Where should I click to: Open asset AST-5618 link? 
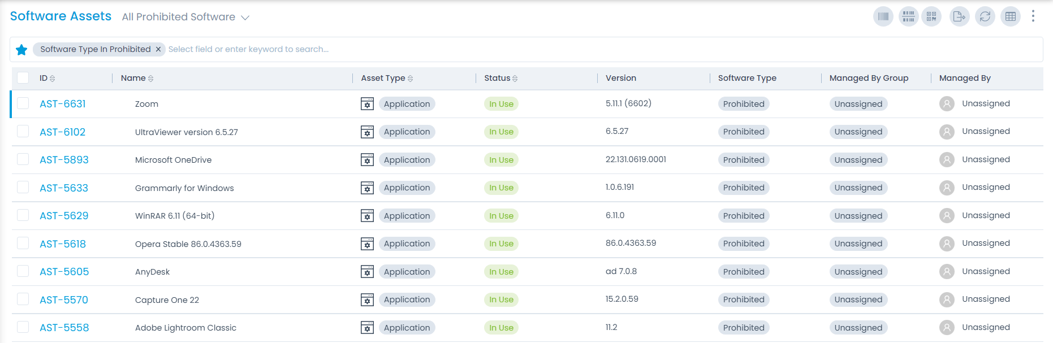point(63,244)
